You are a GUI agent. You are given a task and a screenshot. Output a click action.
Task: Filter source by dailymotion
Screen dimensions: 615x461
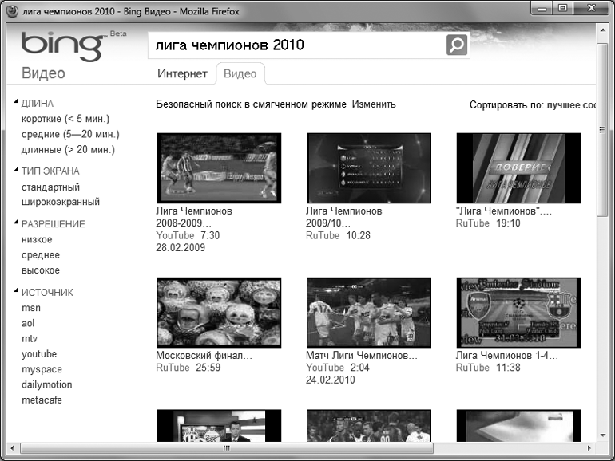[x=46, y=384]
